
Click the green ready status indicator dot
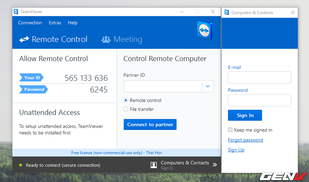pos(20,165)
